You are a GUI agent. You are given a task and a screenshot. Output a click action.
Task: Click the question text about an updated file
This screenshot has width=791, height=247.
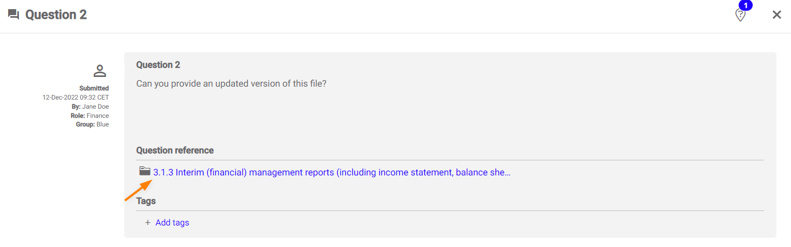231,84
